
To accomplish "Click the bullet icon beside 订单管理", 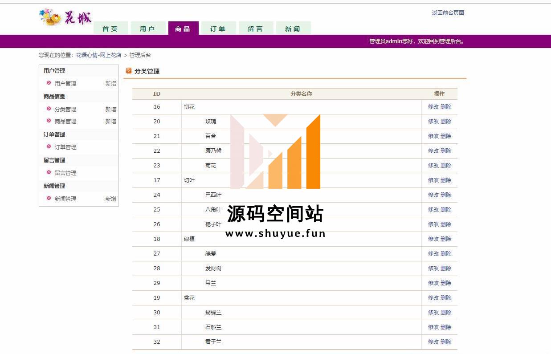I will 49,146.
